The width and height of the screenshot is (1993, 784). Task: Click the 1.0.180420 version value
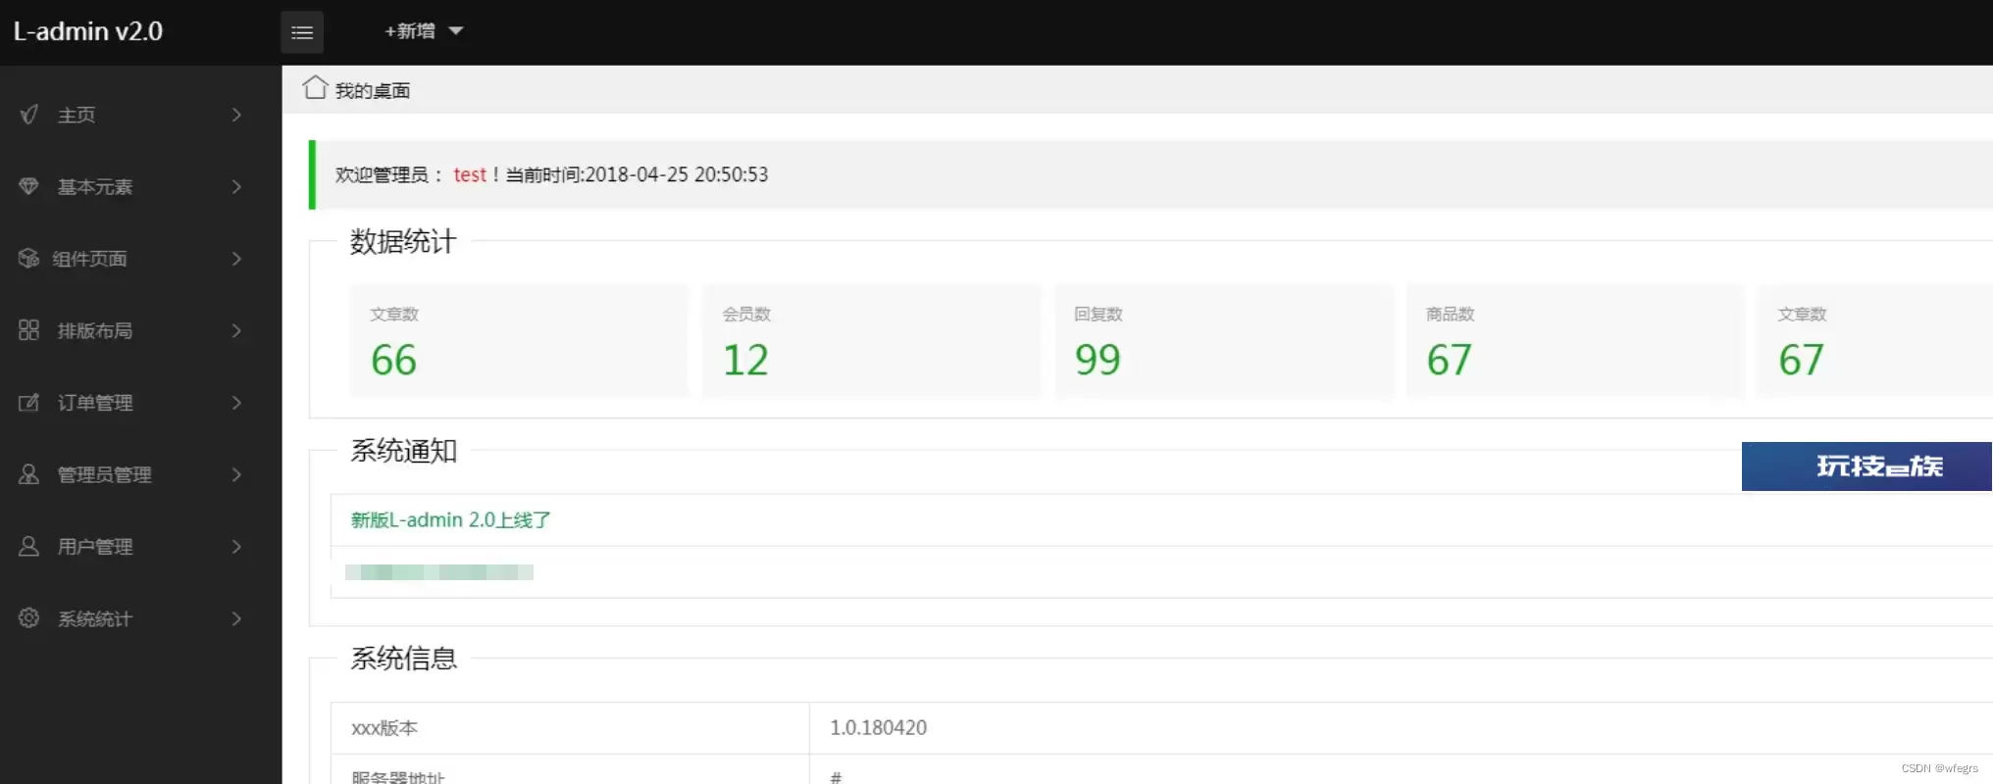(x=878, y=727)
